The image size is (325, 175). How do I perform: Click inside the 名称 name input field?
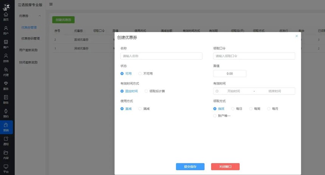[161, 56]
